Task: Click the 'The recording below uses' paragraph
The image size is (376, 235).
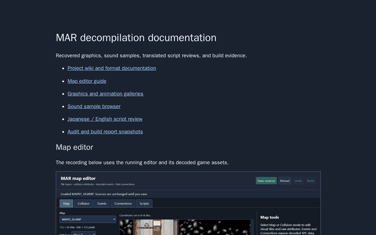Action: click(142, 162)
